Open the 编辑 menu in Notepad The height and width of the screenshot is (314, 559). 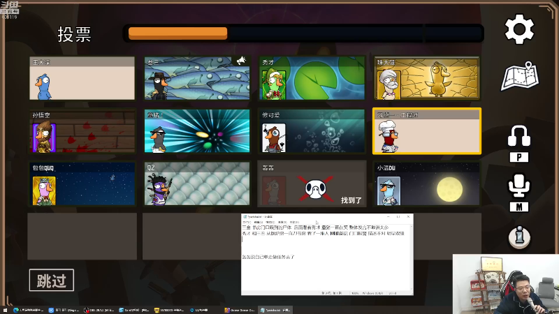click(x=258, y=222)
